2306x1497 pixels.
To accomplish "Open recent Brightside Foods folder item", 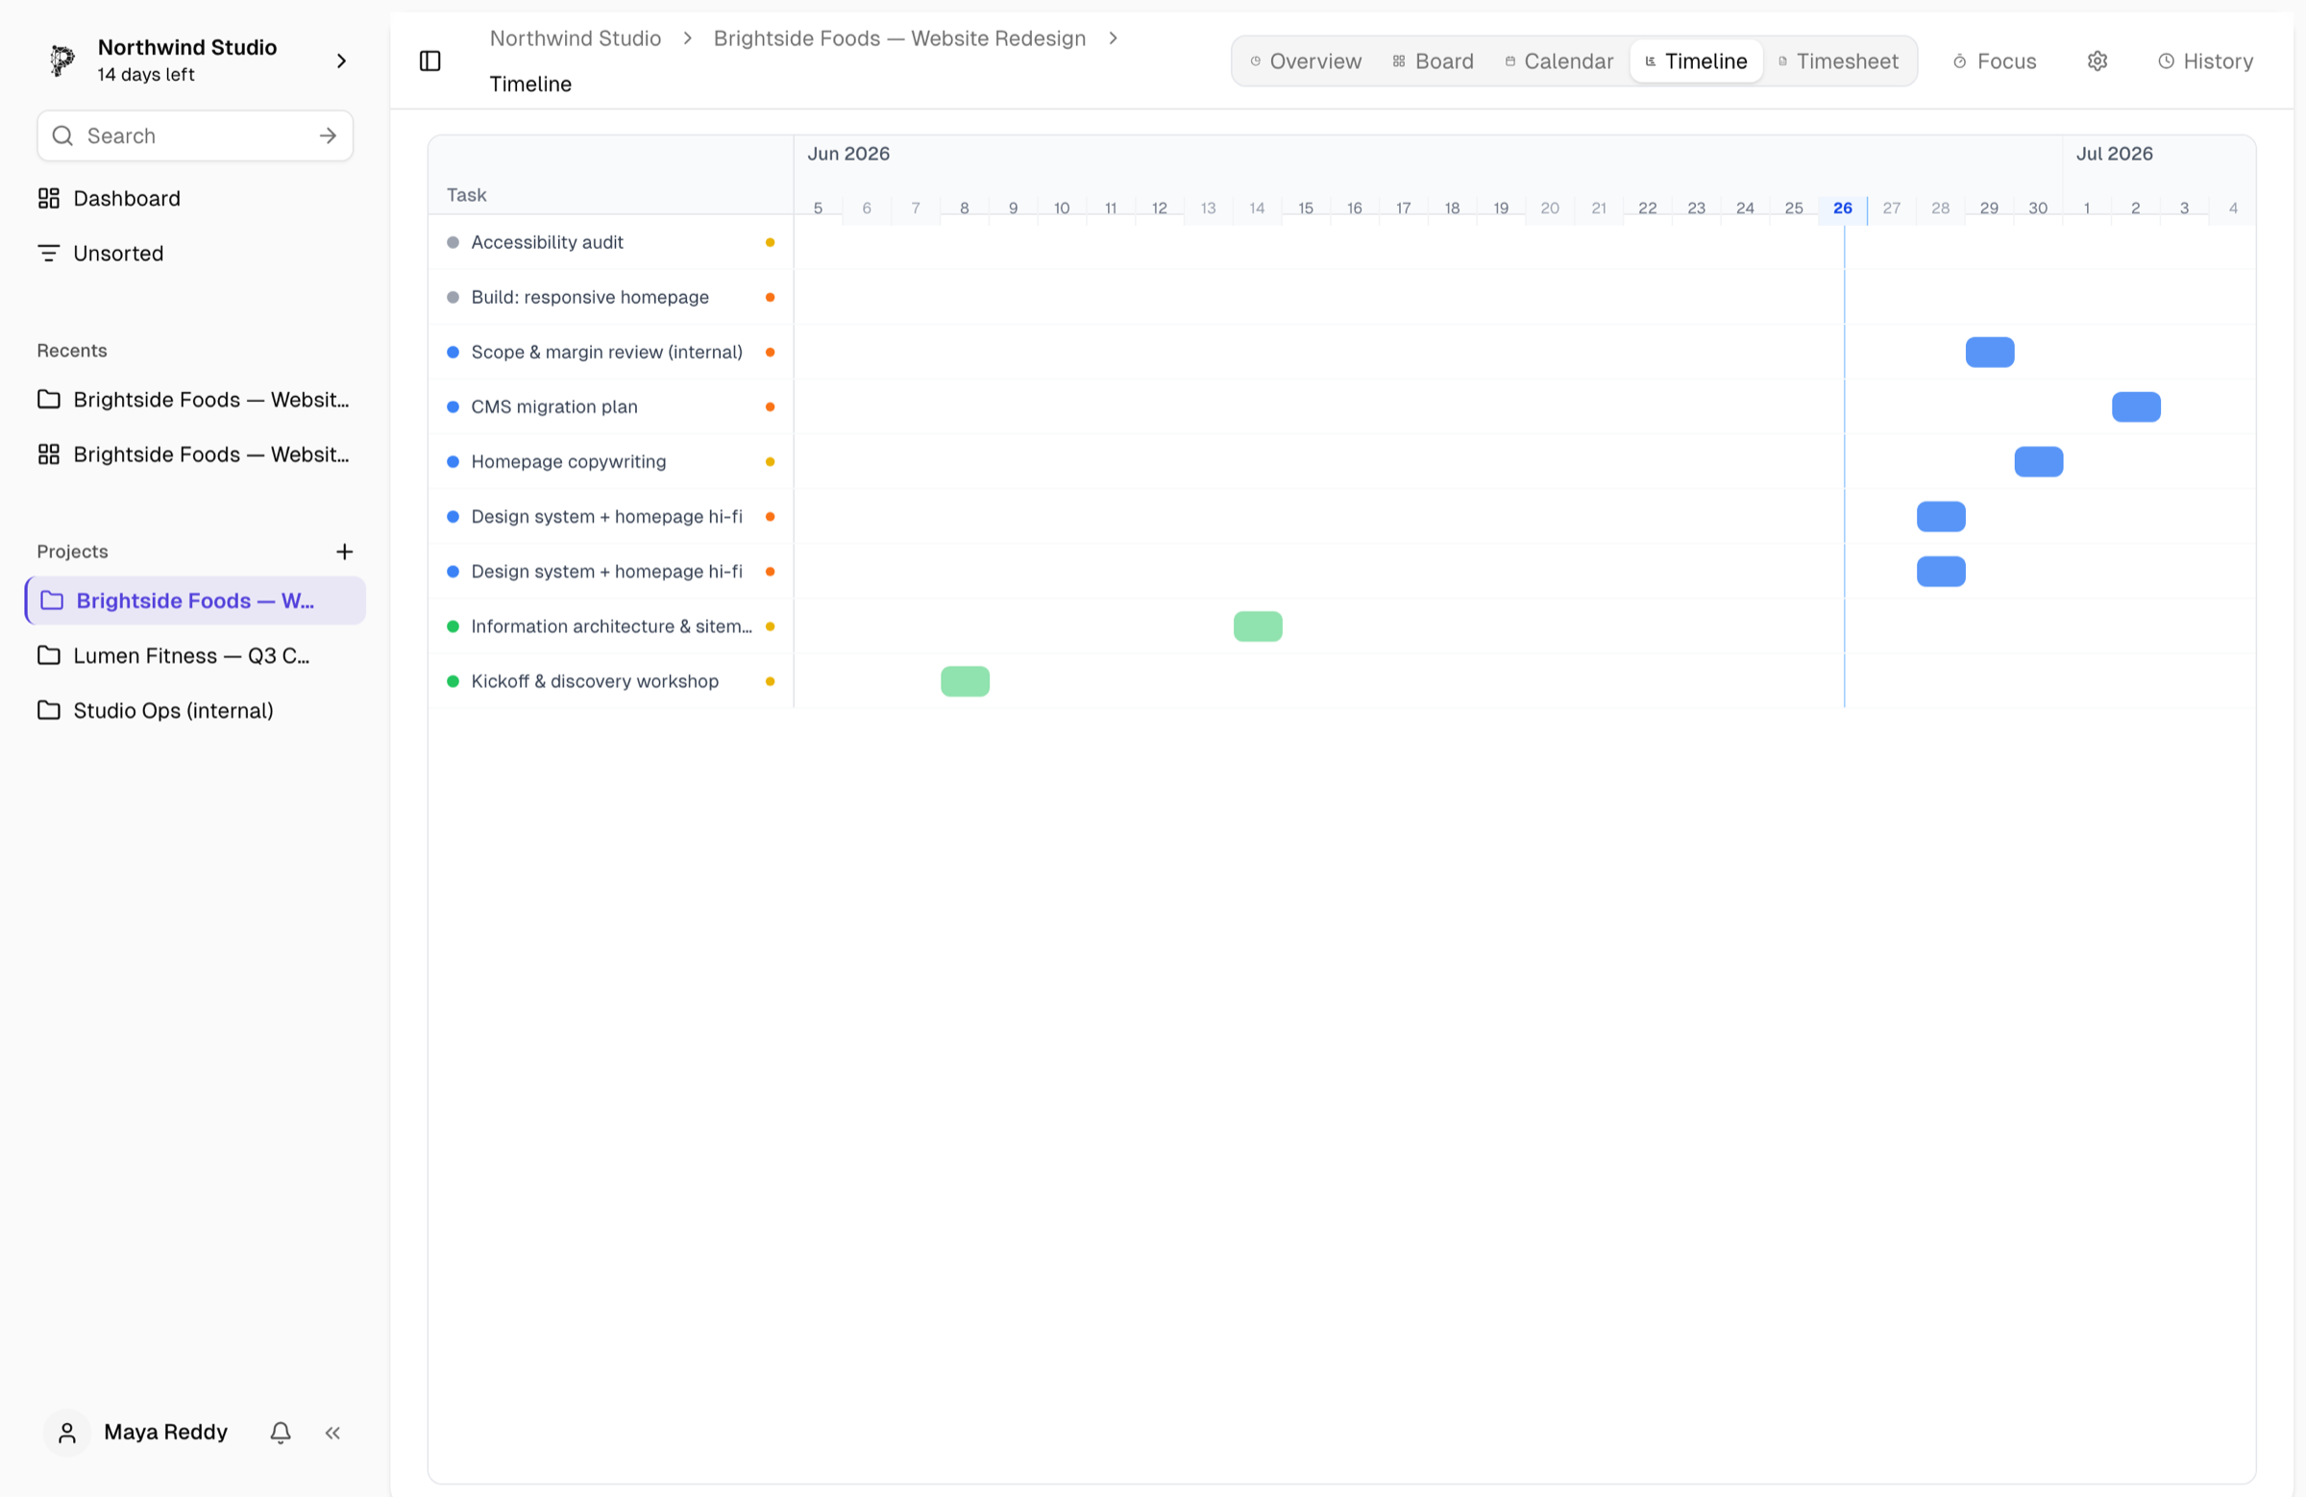I will point(195,399).
